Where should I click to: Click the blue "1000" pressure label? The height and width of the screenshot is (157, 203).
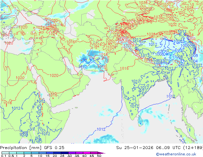tap(185, 45)
